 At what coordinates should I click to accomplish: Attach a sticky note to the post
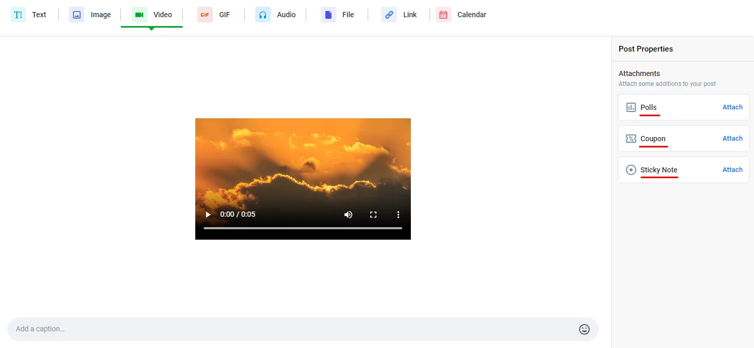732,170
